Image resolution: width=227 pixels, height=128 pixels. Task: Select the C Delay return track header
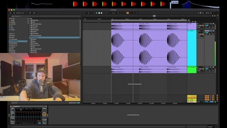[x=192, y=100]
